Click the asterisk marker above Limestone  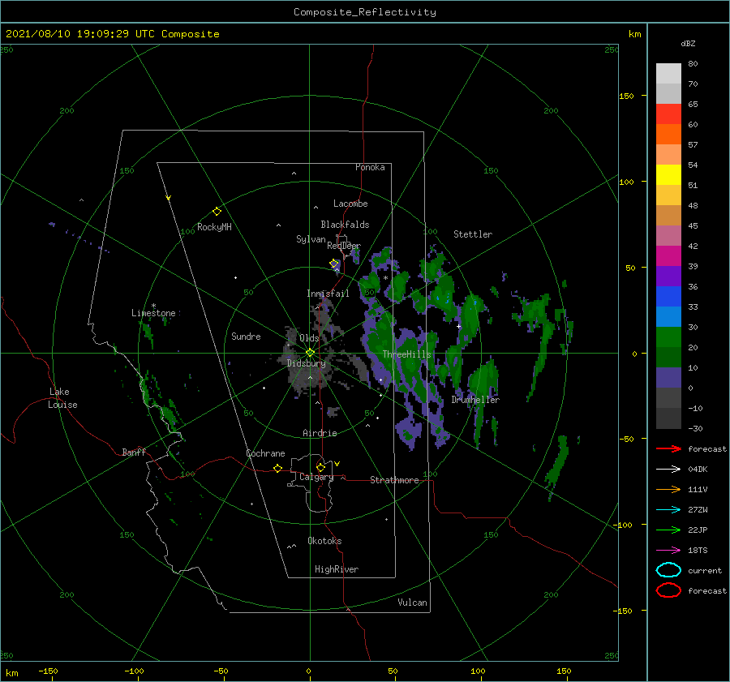click(153, 306)
